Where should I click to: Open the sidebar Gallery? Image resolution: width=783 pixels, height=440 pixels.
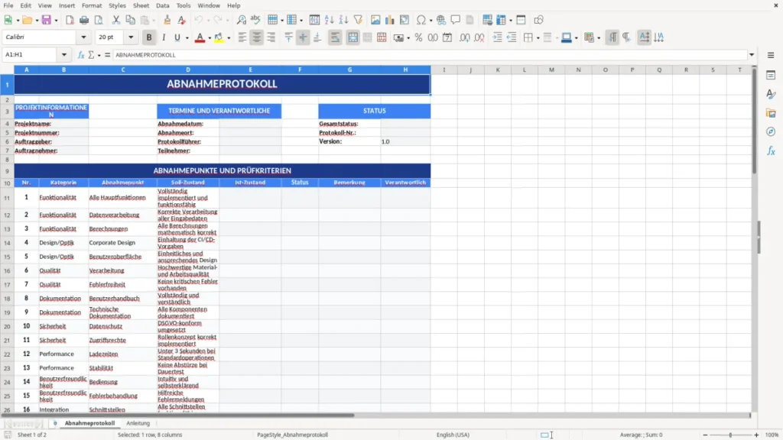pos(771,113)
